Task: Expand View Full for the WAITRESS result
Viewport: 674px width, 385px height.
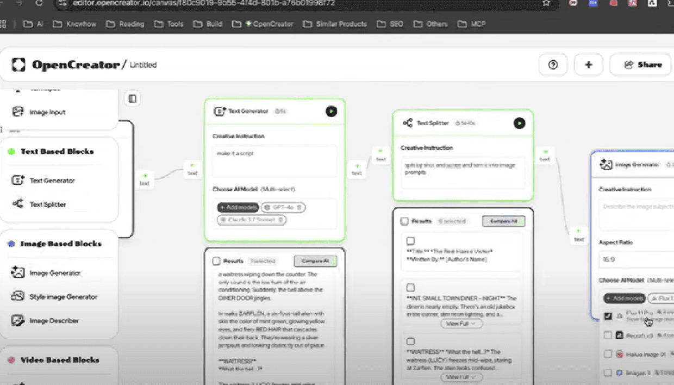Action: (x=461, y=377)
